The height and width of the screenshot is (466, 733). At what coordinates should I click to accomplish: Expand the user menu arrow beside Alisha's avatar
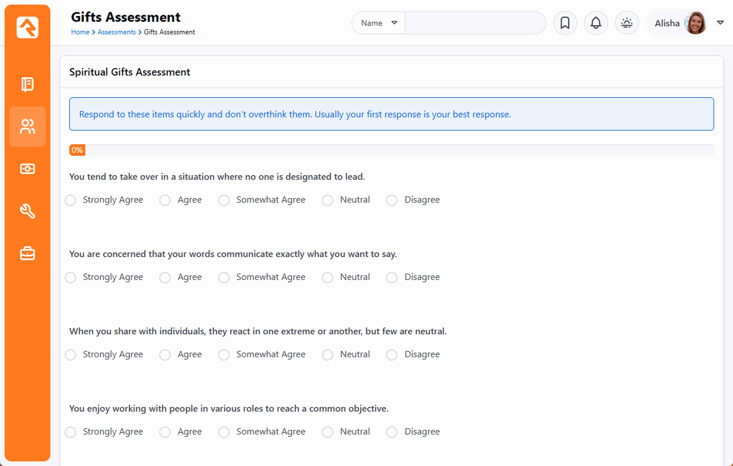click(720, 23)
